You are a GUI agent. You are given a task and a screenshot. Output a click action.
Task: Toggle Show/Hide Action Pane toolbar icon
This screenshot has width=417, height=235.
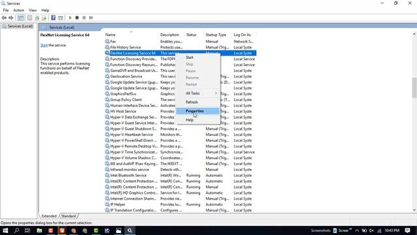(x=61, y=18)
